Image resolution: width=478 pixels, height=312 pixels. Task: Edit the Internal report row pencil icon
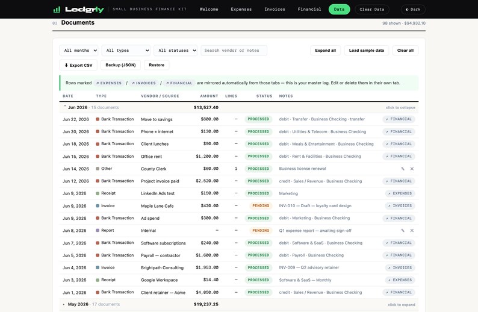pyautogui.click(x=403, y=231)
